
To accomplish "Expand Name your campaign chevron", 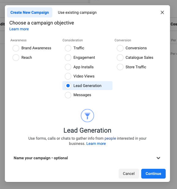I will tap(158, 158).
